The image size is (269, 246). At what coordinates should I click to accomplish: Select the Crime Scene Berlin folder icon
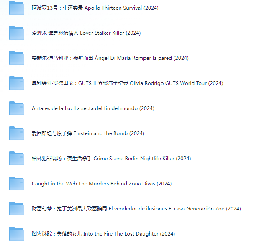click(x=17, y=158)
